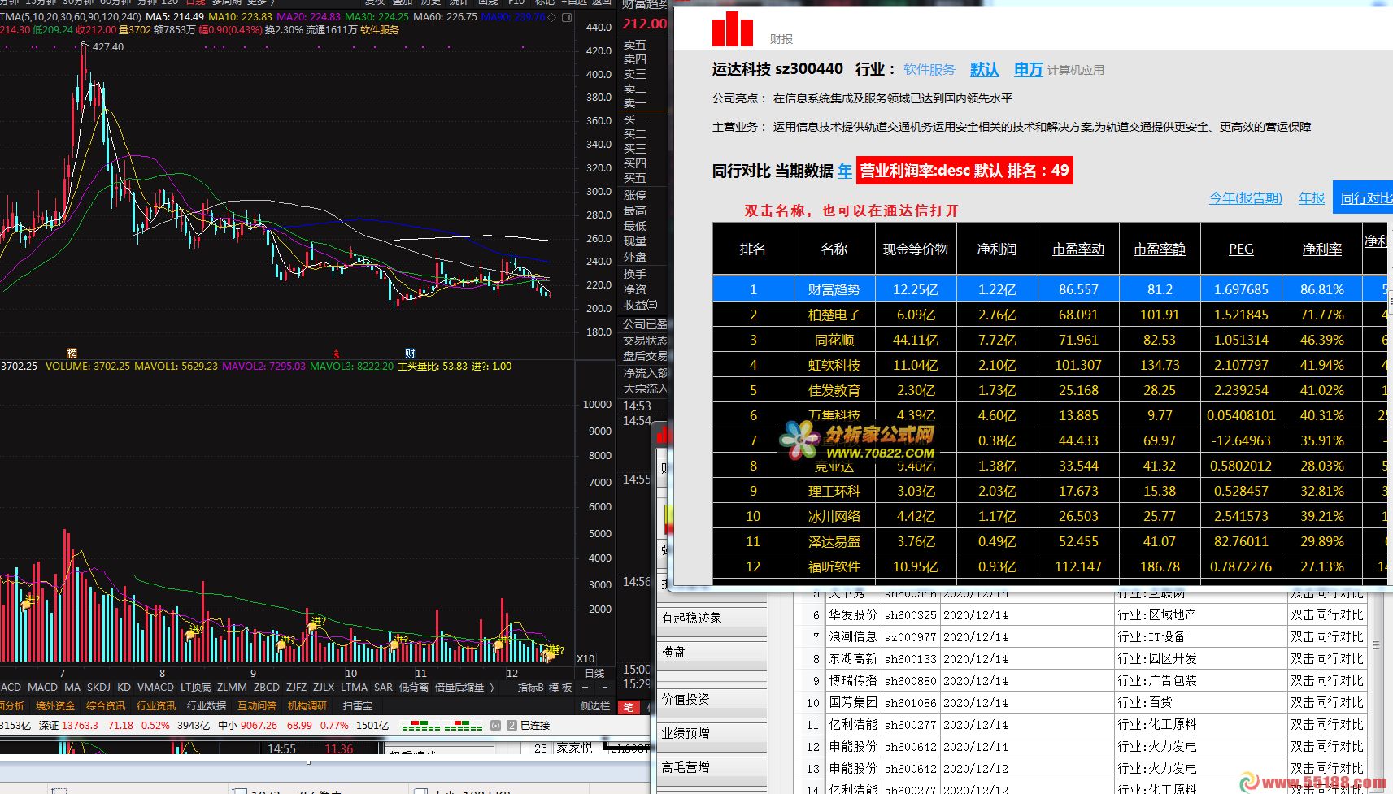Click the blue 财 marker below the K-line
Viewport: 1393px width, 794px height.
[410, 354]
